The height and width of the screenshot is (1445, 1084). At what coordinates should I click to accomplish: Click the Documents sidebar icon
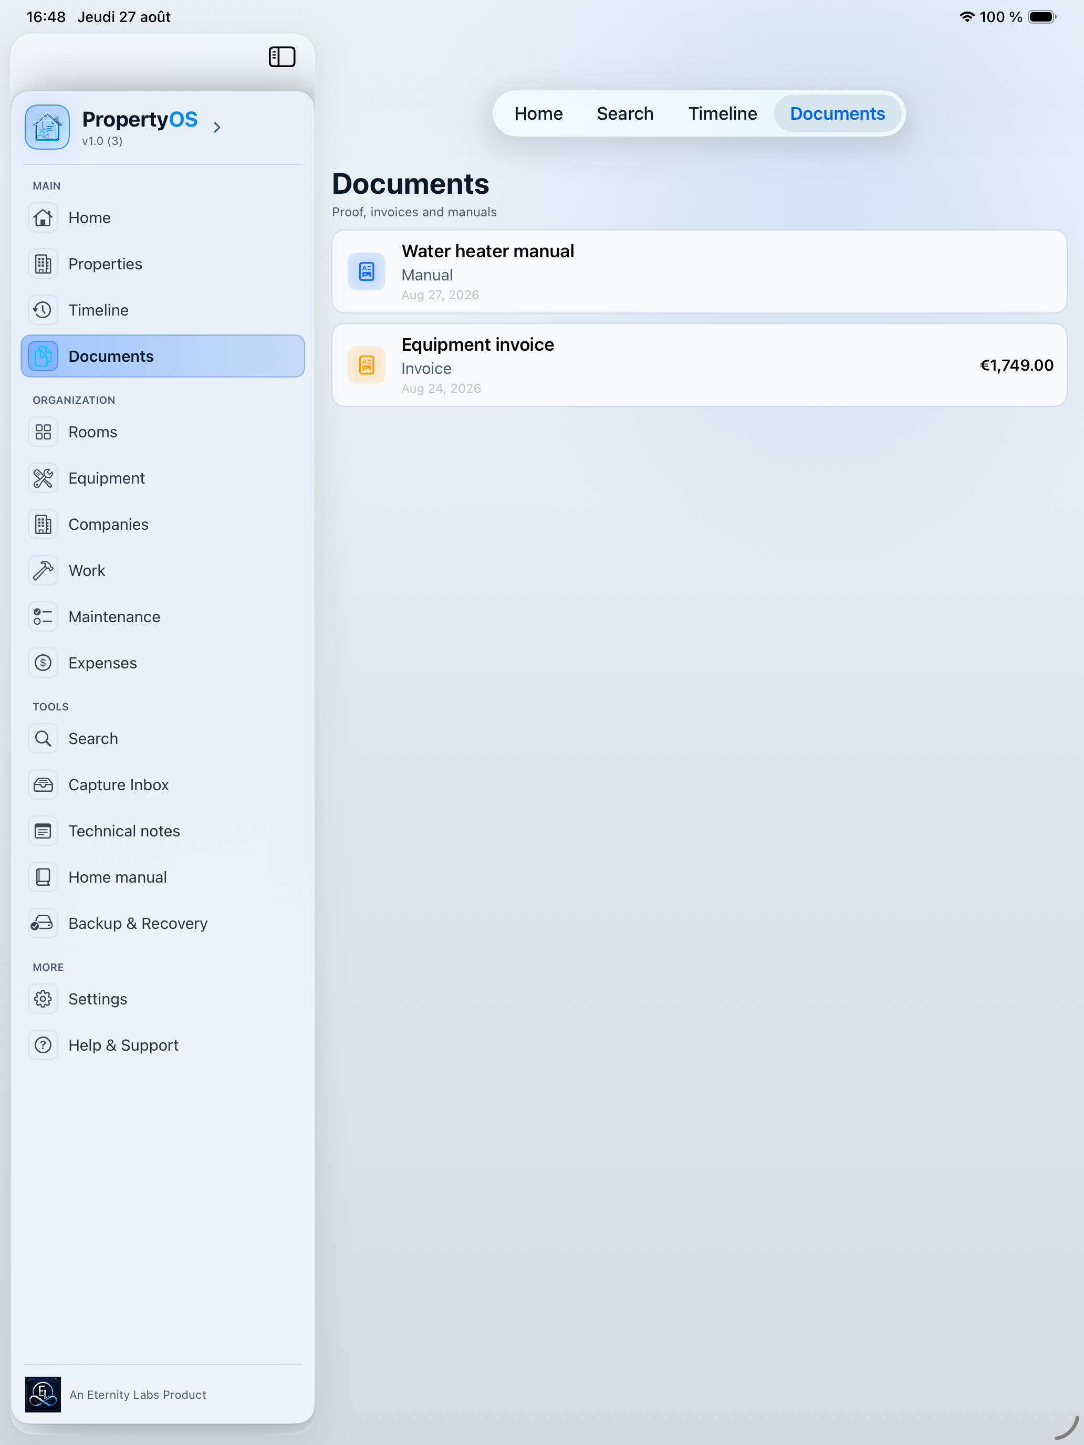pyautogui.click(x=43, y=356)
